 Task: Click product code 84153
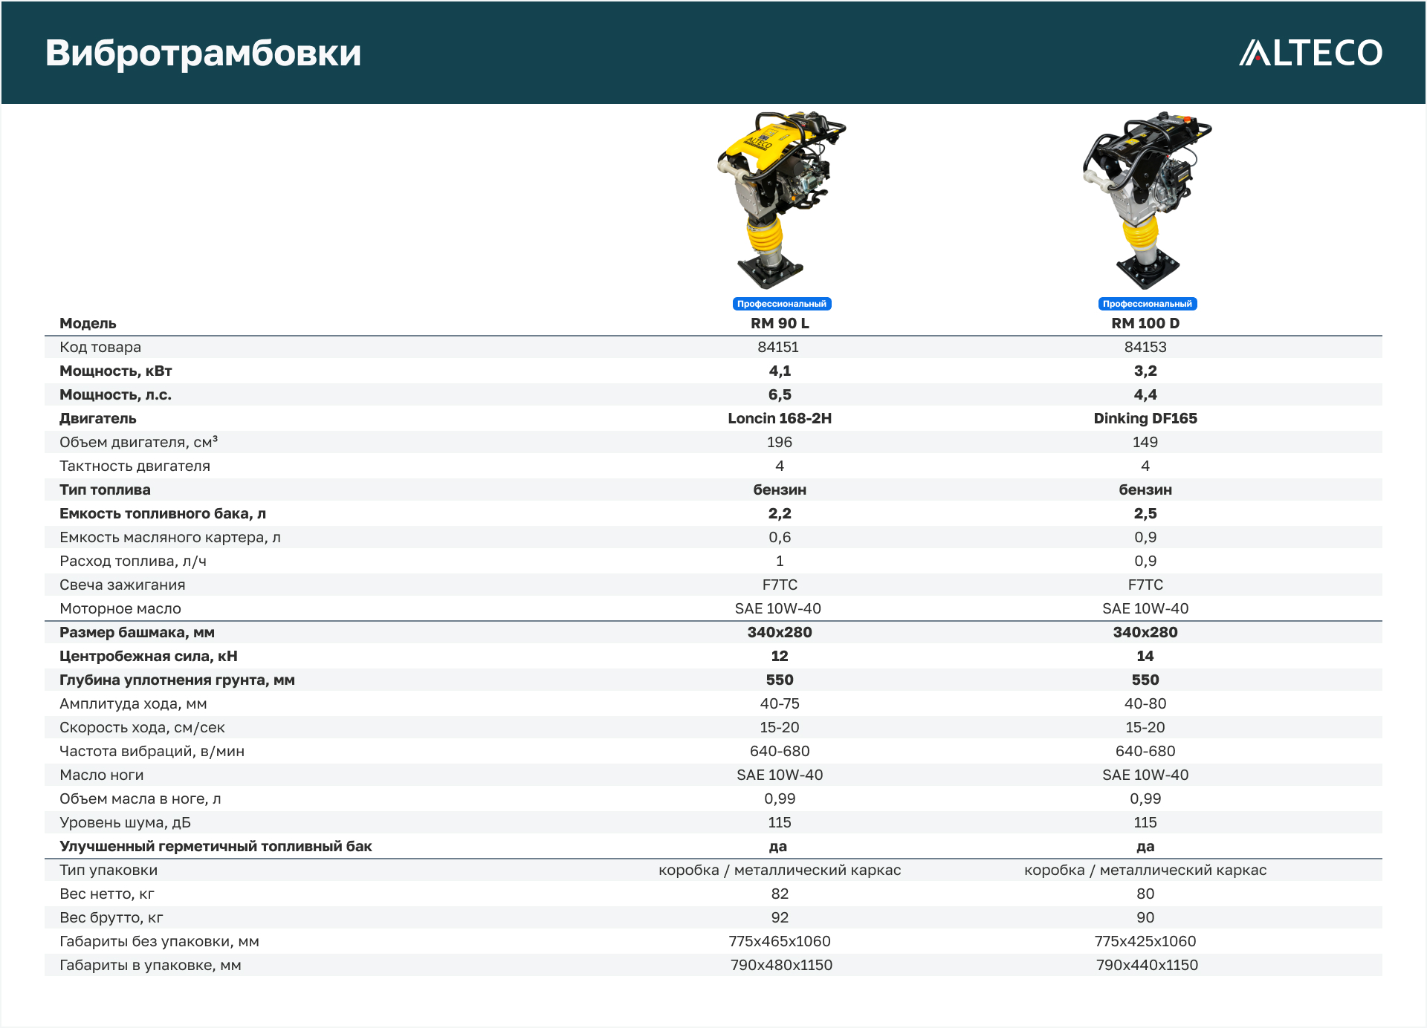point(1145,347)
